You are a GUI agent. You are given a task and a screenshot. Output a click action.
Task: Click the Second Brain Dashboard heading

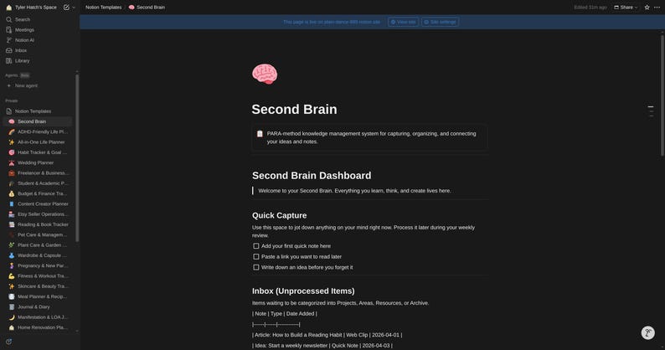(x=312, y=176)
